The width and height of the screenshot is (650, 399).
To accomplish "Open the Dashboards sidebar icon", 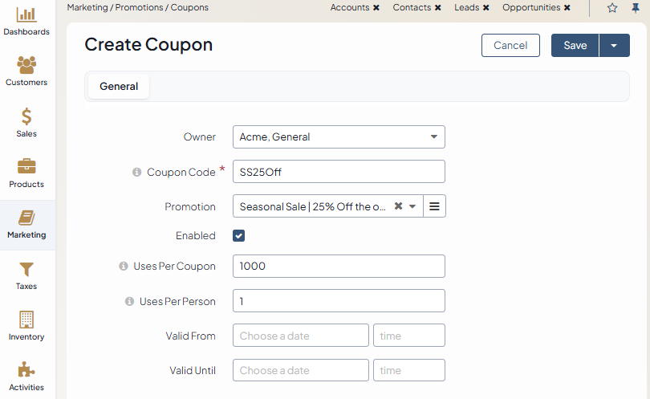I will (x=26, y=14).
